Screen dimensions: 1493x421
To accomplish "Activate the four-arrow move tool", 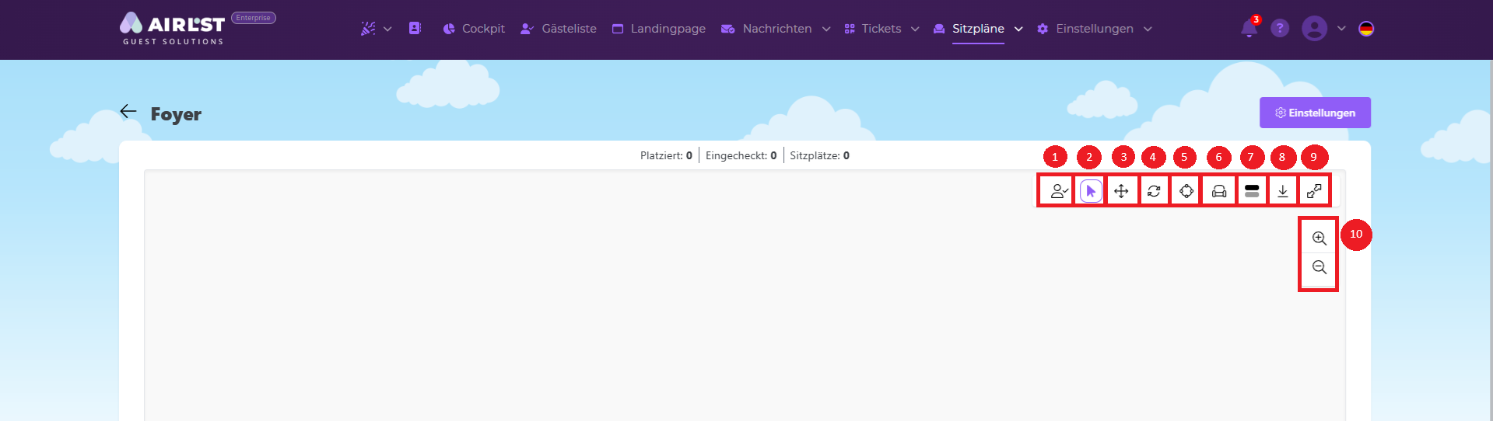I will tap(1121, 191).
